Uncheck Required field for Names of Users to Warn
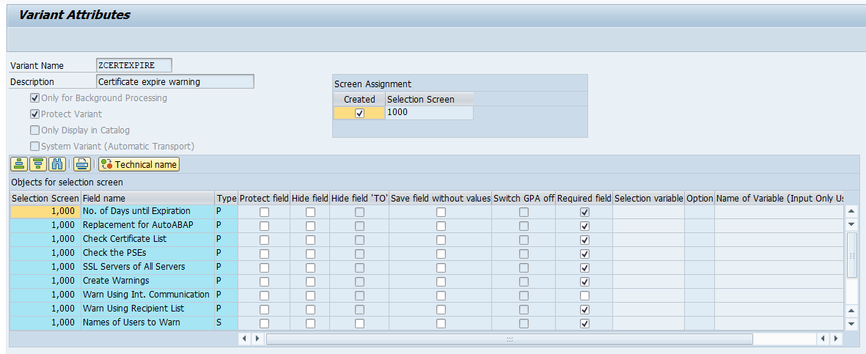 pos(584,323)
